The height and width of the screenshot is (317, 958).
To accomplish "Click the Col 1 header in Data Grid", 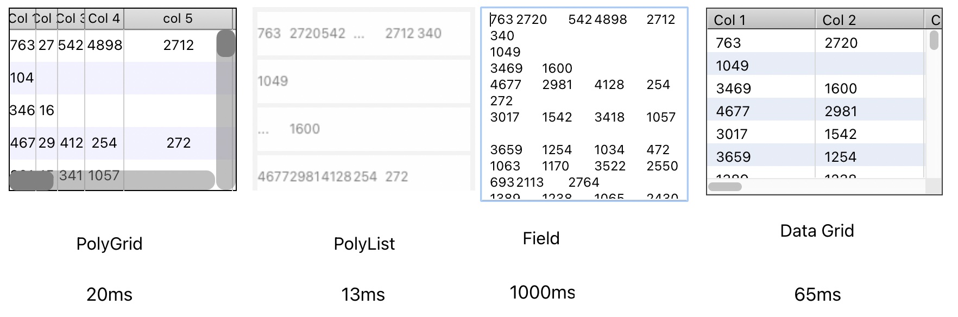I will click(x=760, y=20).
